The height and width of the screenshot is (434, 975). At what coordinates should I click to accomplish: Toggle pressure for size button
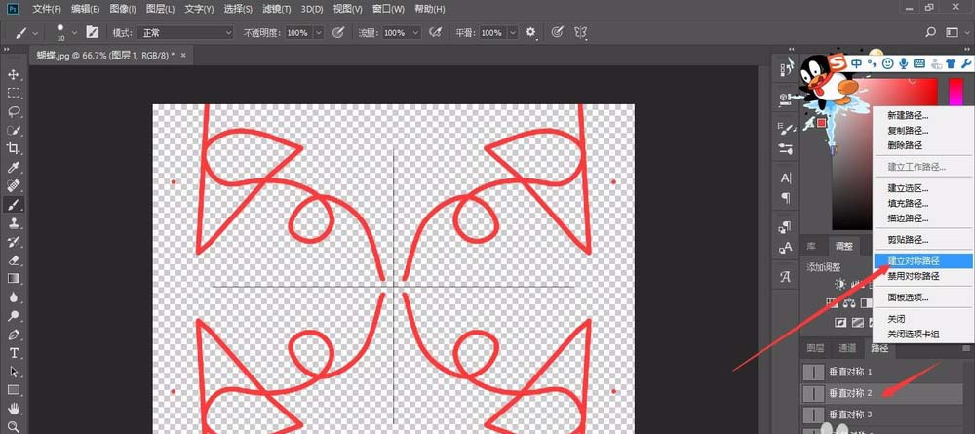point(557,32)
